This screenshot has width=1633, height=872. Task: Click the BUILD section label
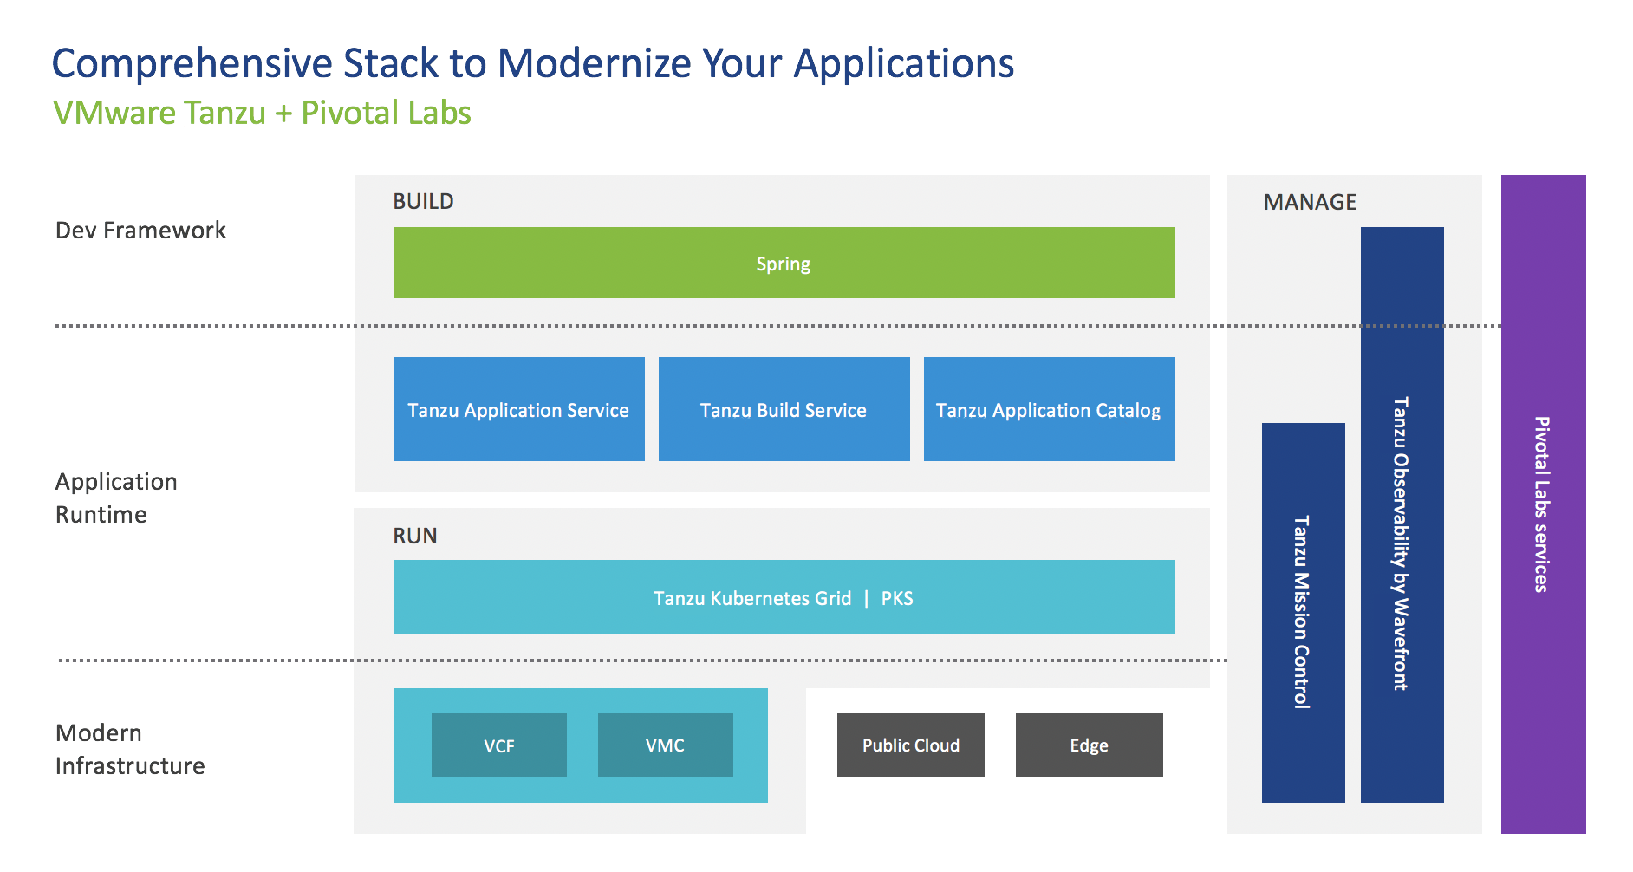[x=424, y=201]
